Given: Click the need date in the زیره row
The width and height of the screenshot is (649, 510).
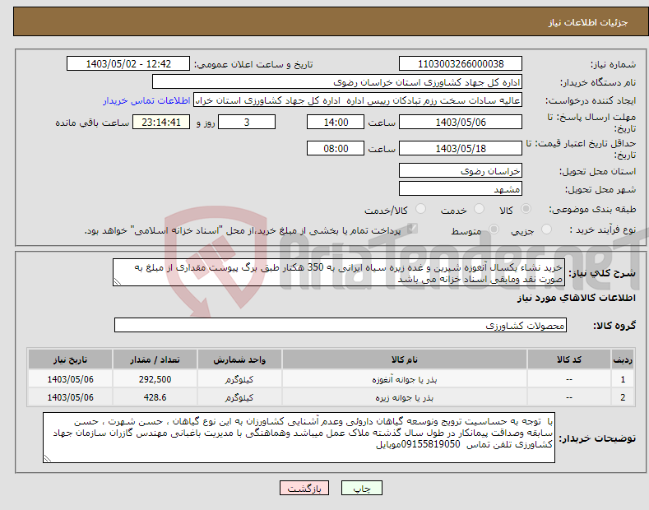Looking at the screenshot, I should (x=70, y=397).
